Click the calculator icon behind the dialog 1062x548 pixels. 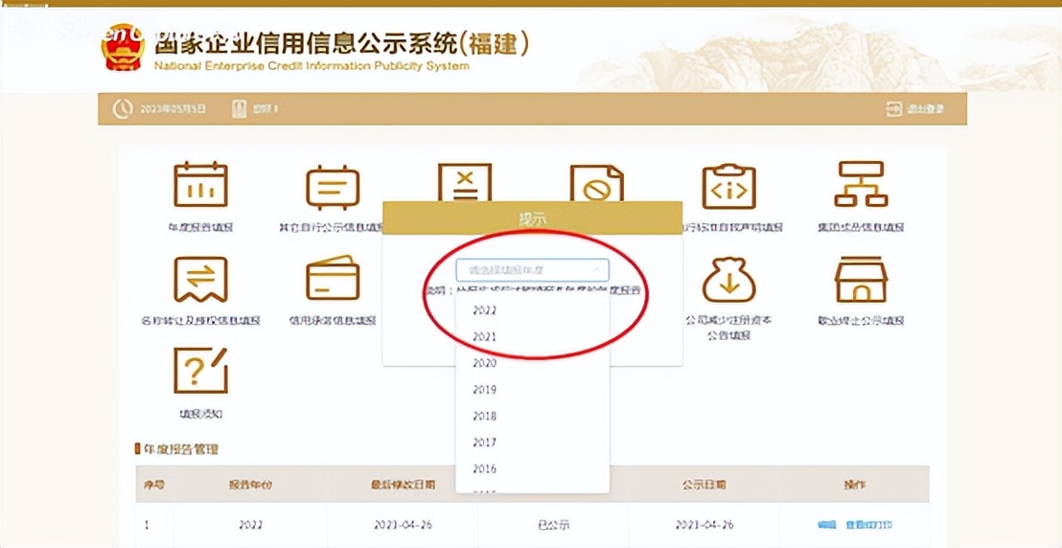[465, 181]
